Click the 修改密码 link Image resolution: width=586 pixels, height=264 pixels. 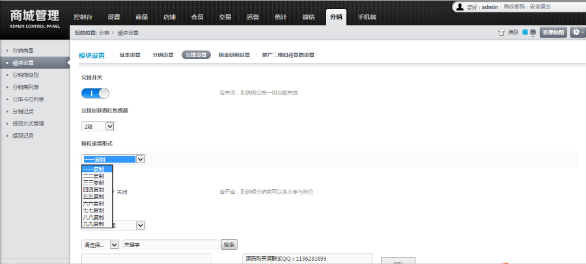(514, 7)
